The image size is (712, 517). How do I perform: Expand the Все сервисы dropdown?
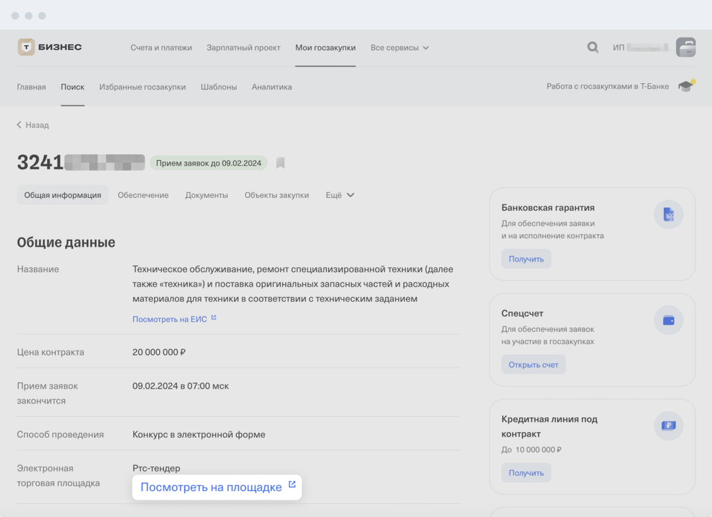click(x=399, y=48)
